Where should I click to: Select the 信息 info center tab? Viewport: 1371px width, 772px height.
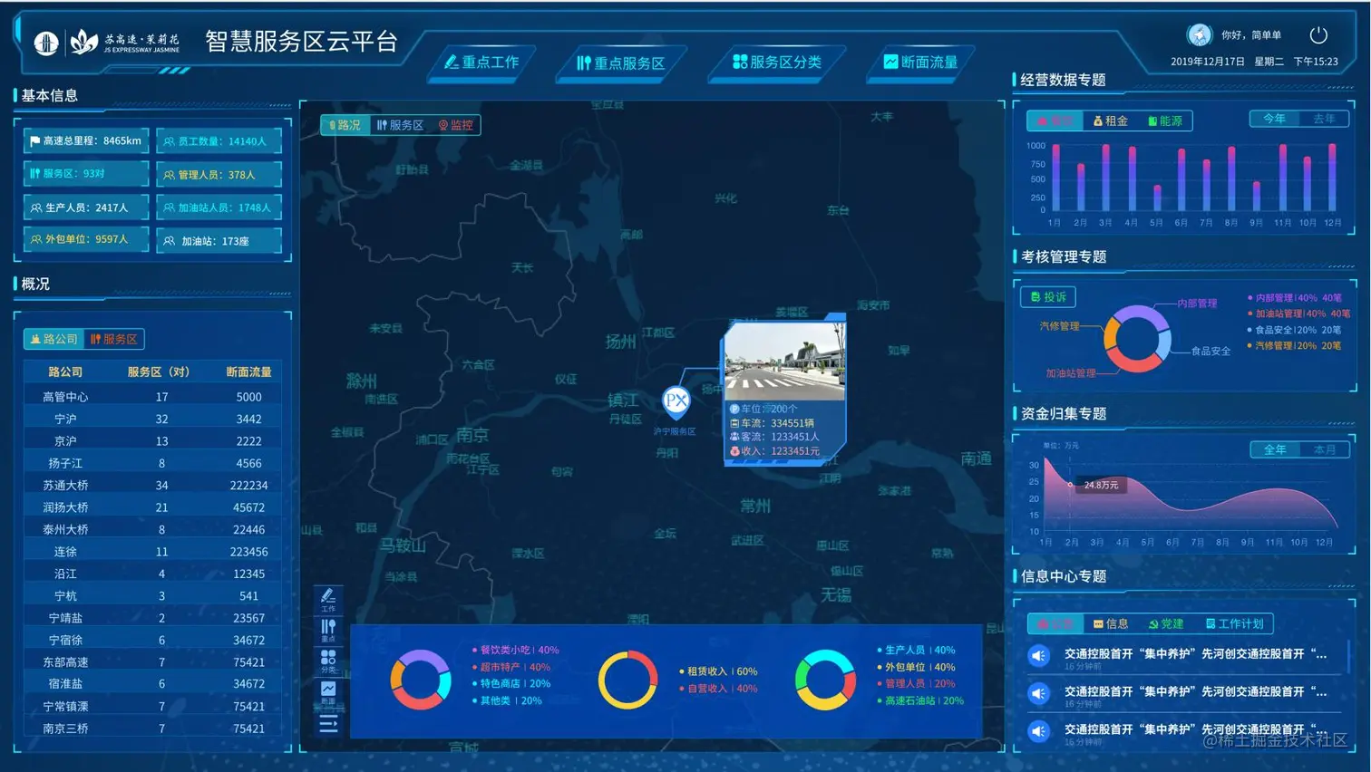point(1111,623)
